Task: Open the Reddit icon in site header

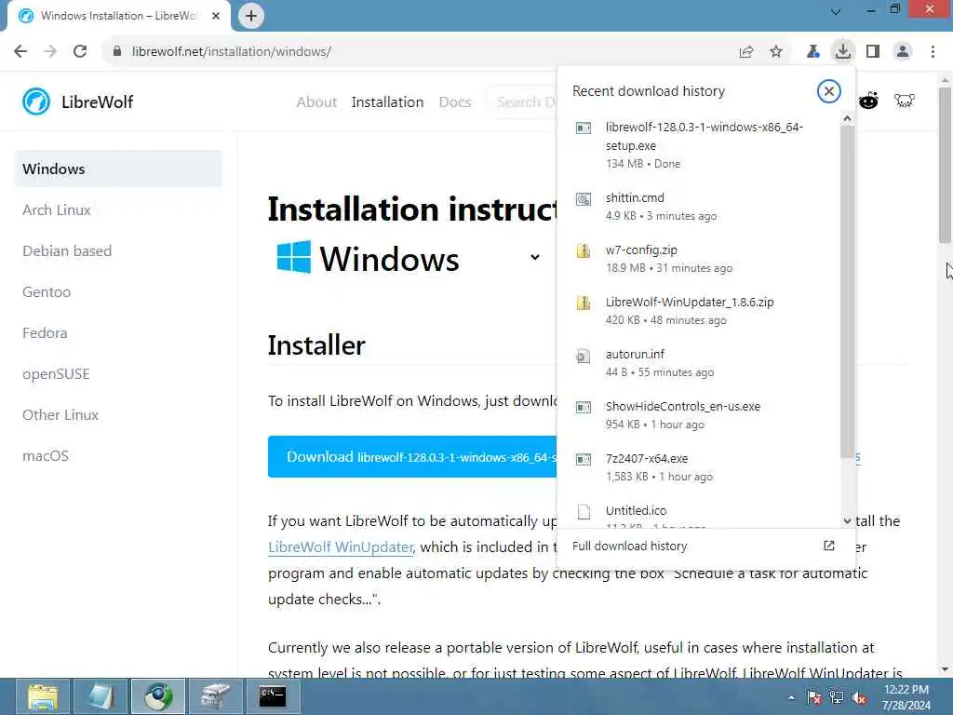Action: coord(868,101)
